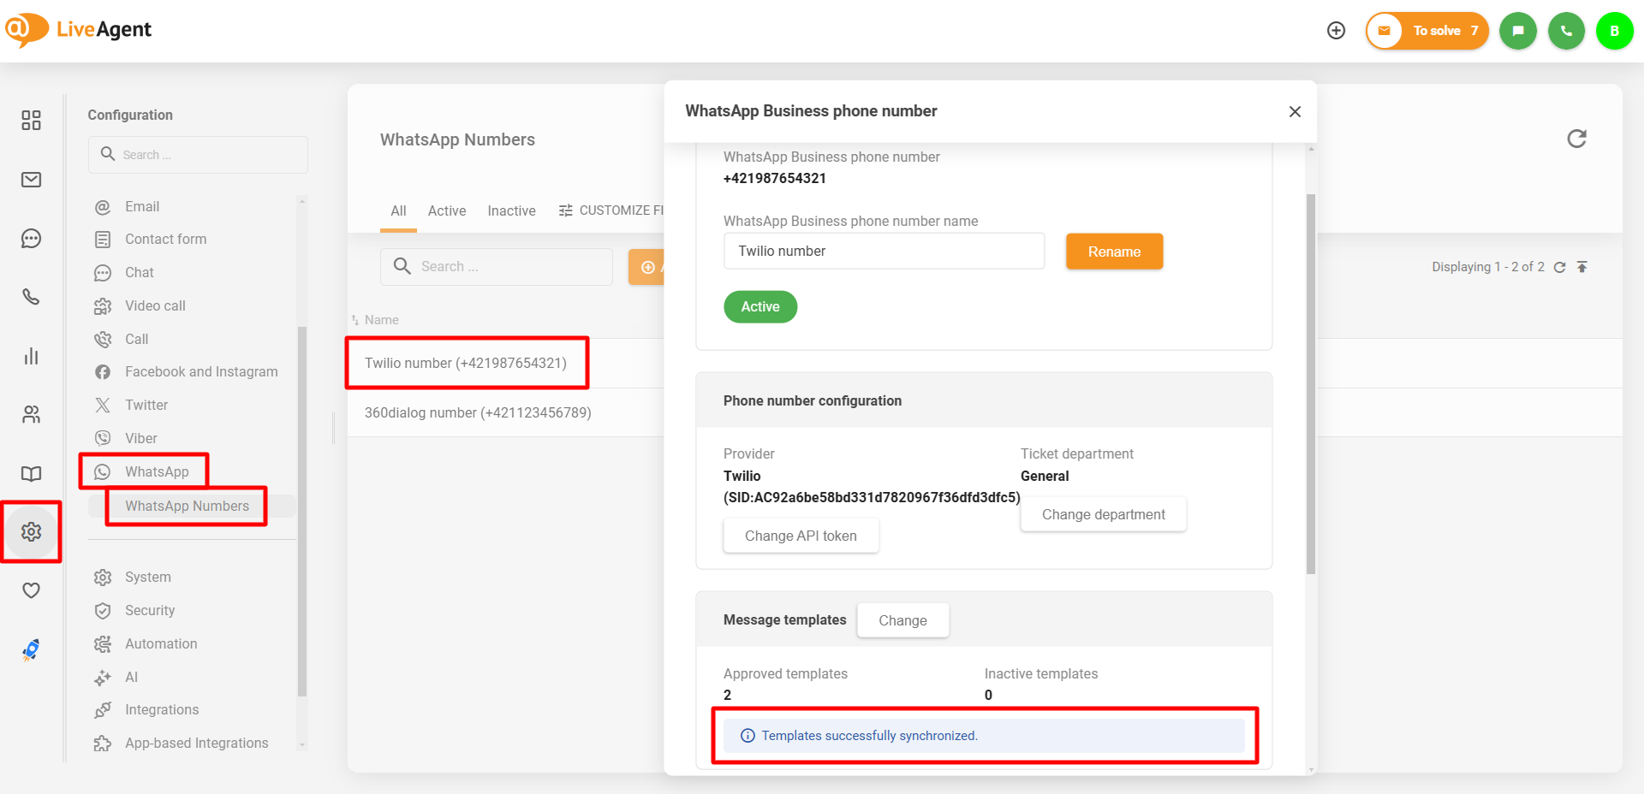Click the rocket icon in left sidebar
Viewport: 1644px width, 794px height.
(x=32, y=650)
